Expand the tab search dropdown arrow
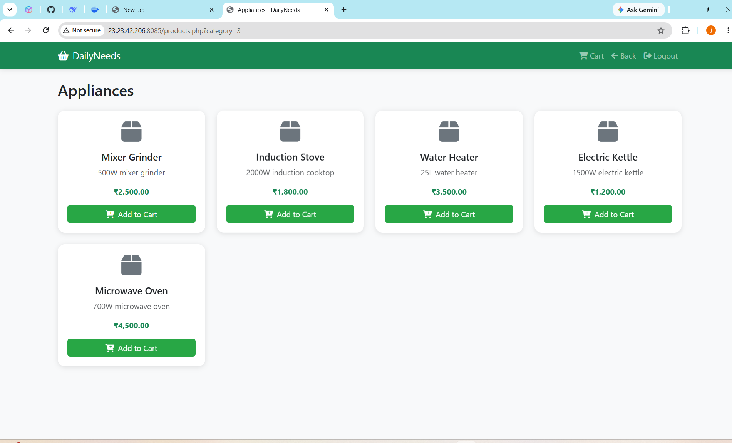Screen dimensions: 732x443 click(x=10, y=10)
